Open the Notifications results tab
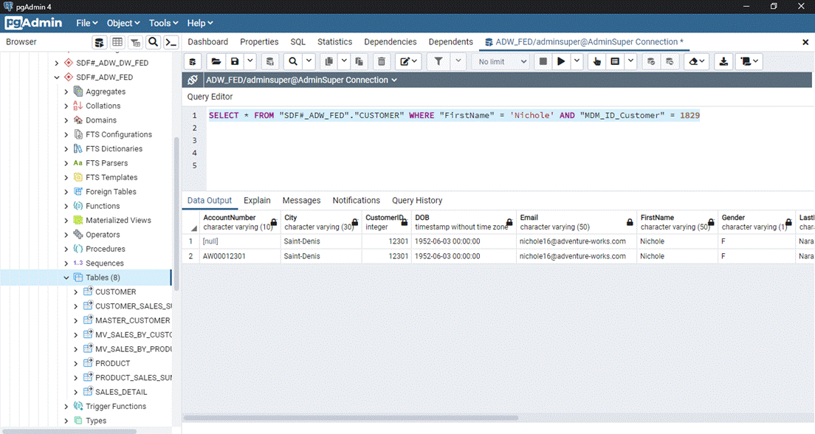 coord(356,201)
